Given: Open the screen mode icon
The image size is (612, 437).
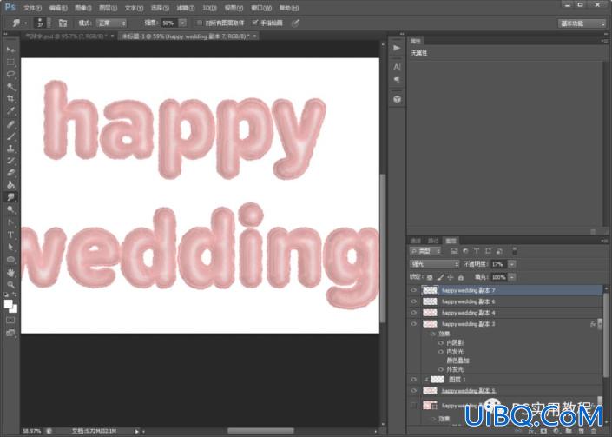Looking at the screenshot, I should pos(10,333).
